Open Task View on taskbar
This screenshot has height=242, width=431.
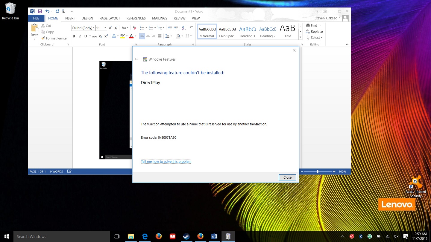click(117, 236)
